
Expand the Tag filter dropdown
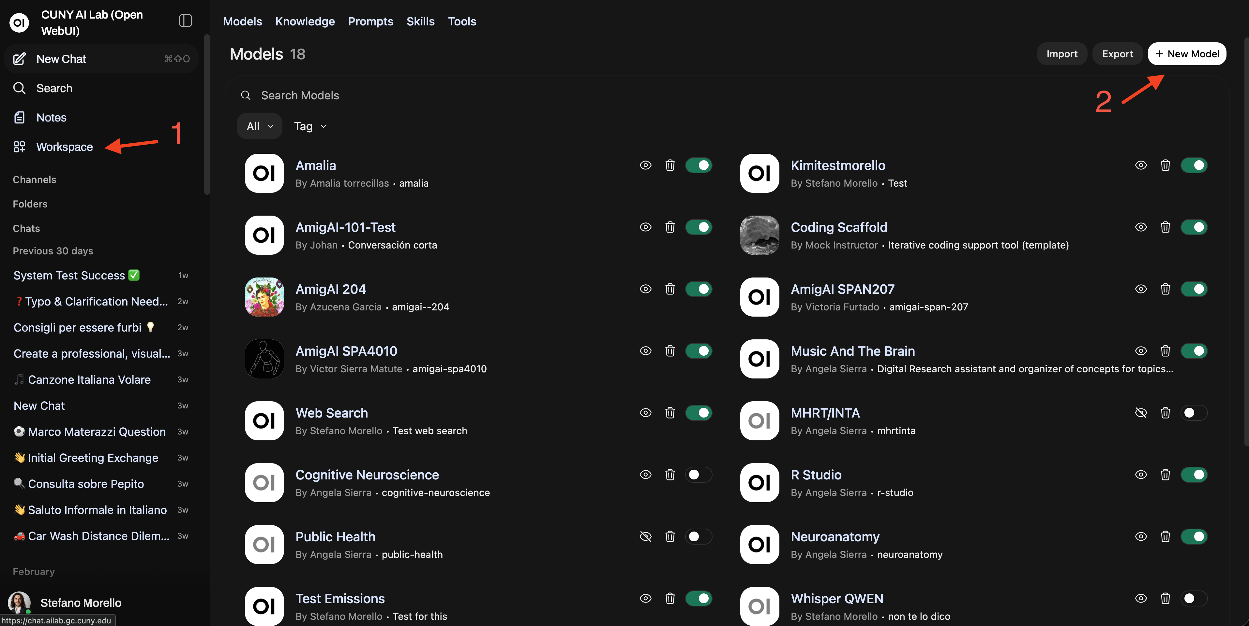pyautogui.click(x=310, y=126)
